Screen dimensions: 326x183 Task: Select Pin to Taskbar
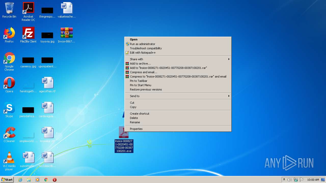pyautogui.click(x=178, y=81)
